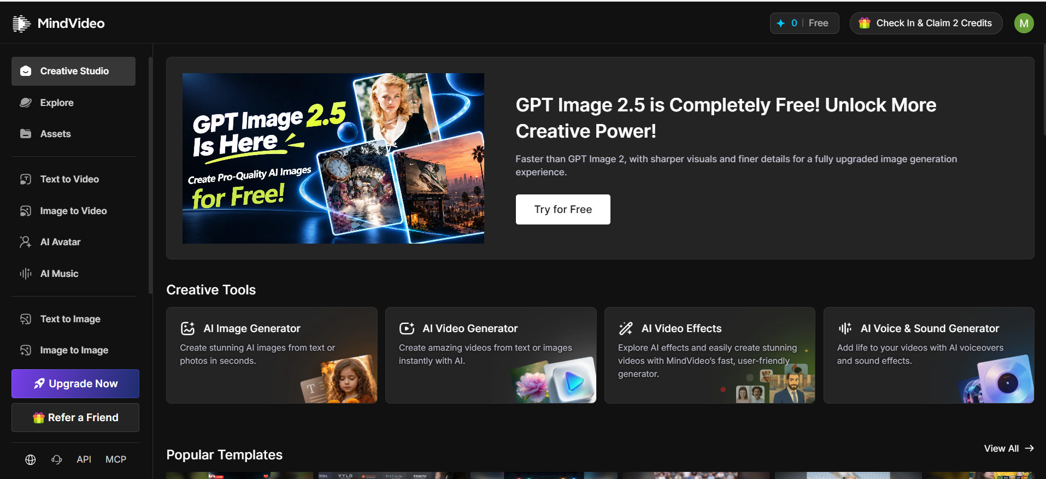The width and height of the screenshot is (1046, 479).
Task: Click the AI Voice & Sound Generator description text
Action: (920, 354)
